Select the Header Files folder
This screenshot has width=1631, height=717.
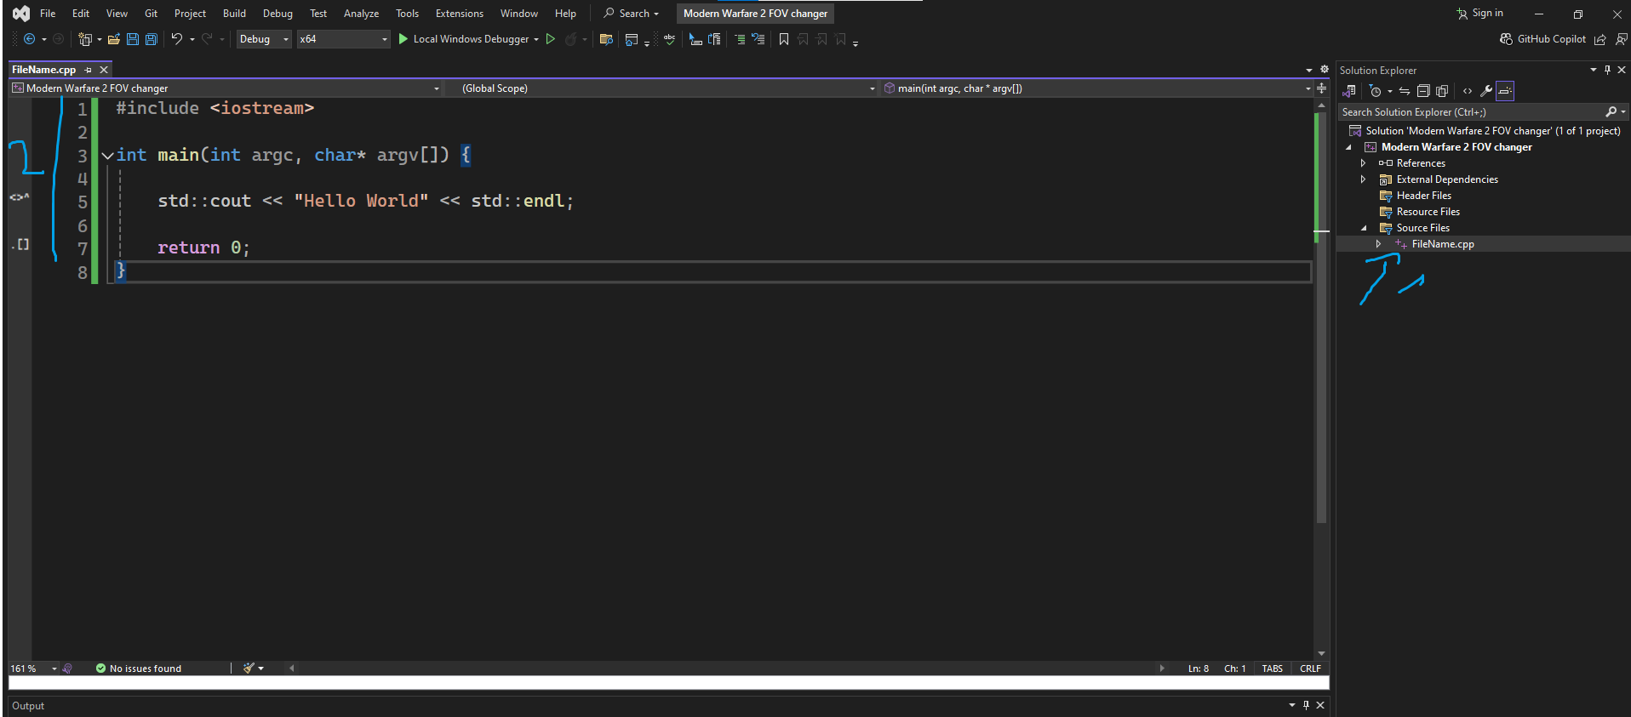tap(1423, 196)
